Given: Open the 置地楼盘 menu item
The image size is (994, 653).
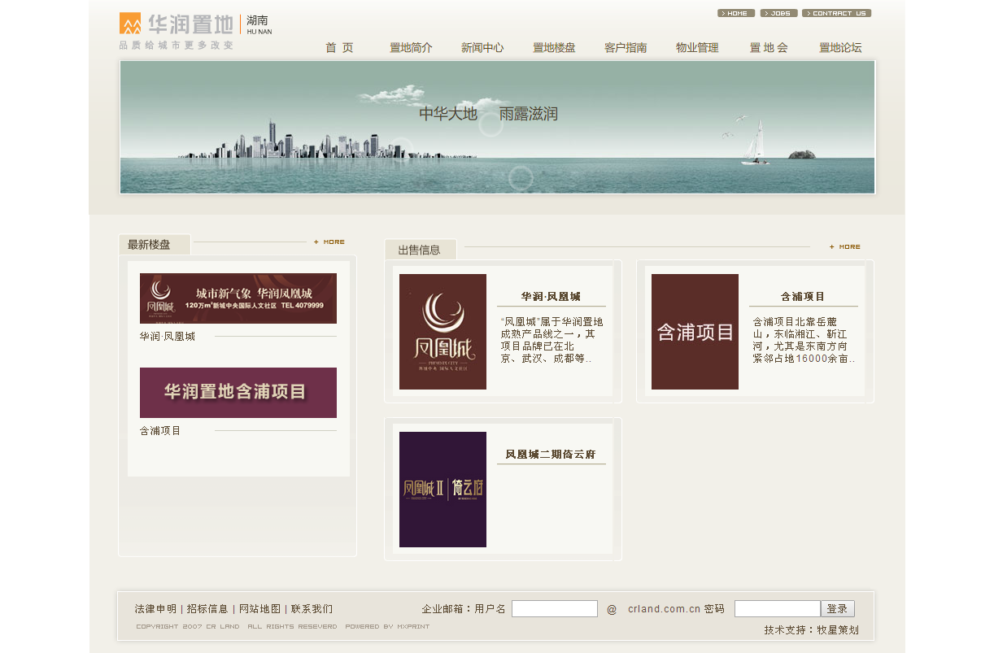Looking at the screenshot, I should pos(554,47).
